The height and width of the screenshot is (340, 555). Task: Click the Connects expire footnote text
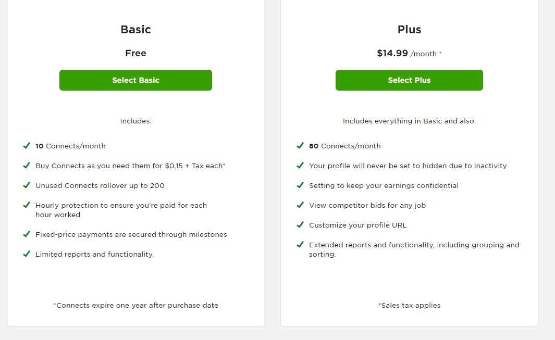[135, 306]
